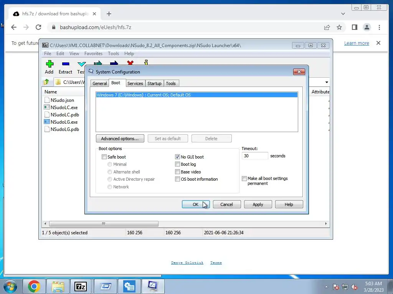Switch to the General tab
This screenshot has height=294, width=393.
pyautogui.click(x=99, y=83)
